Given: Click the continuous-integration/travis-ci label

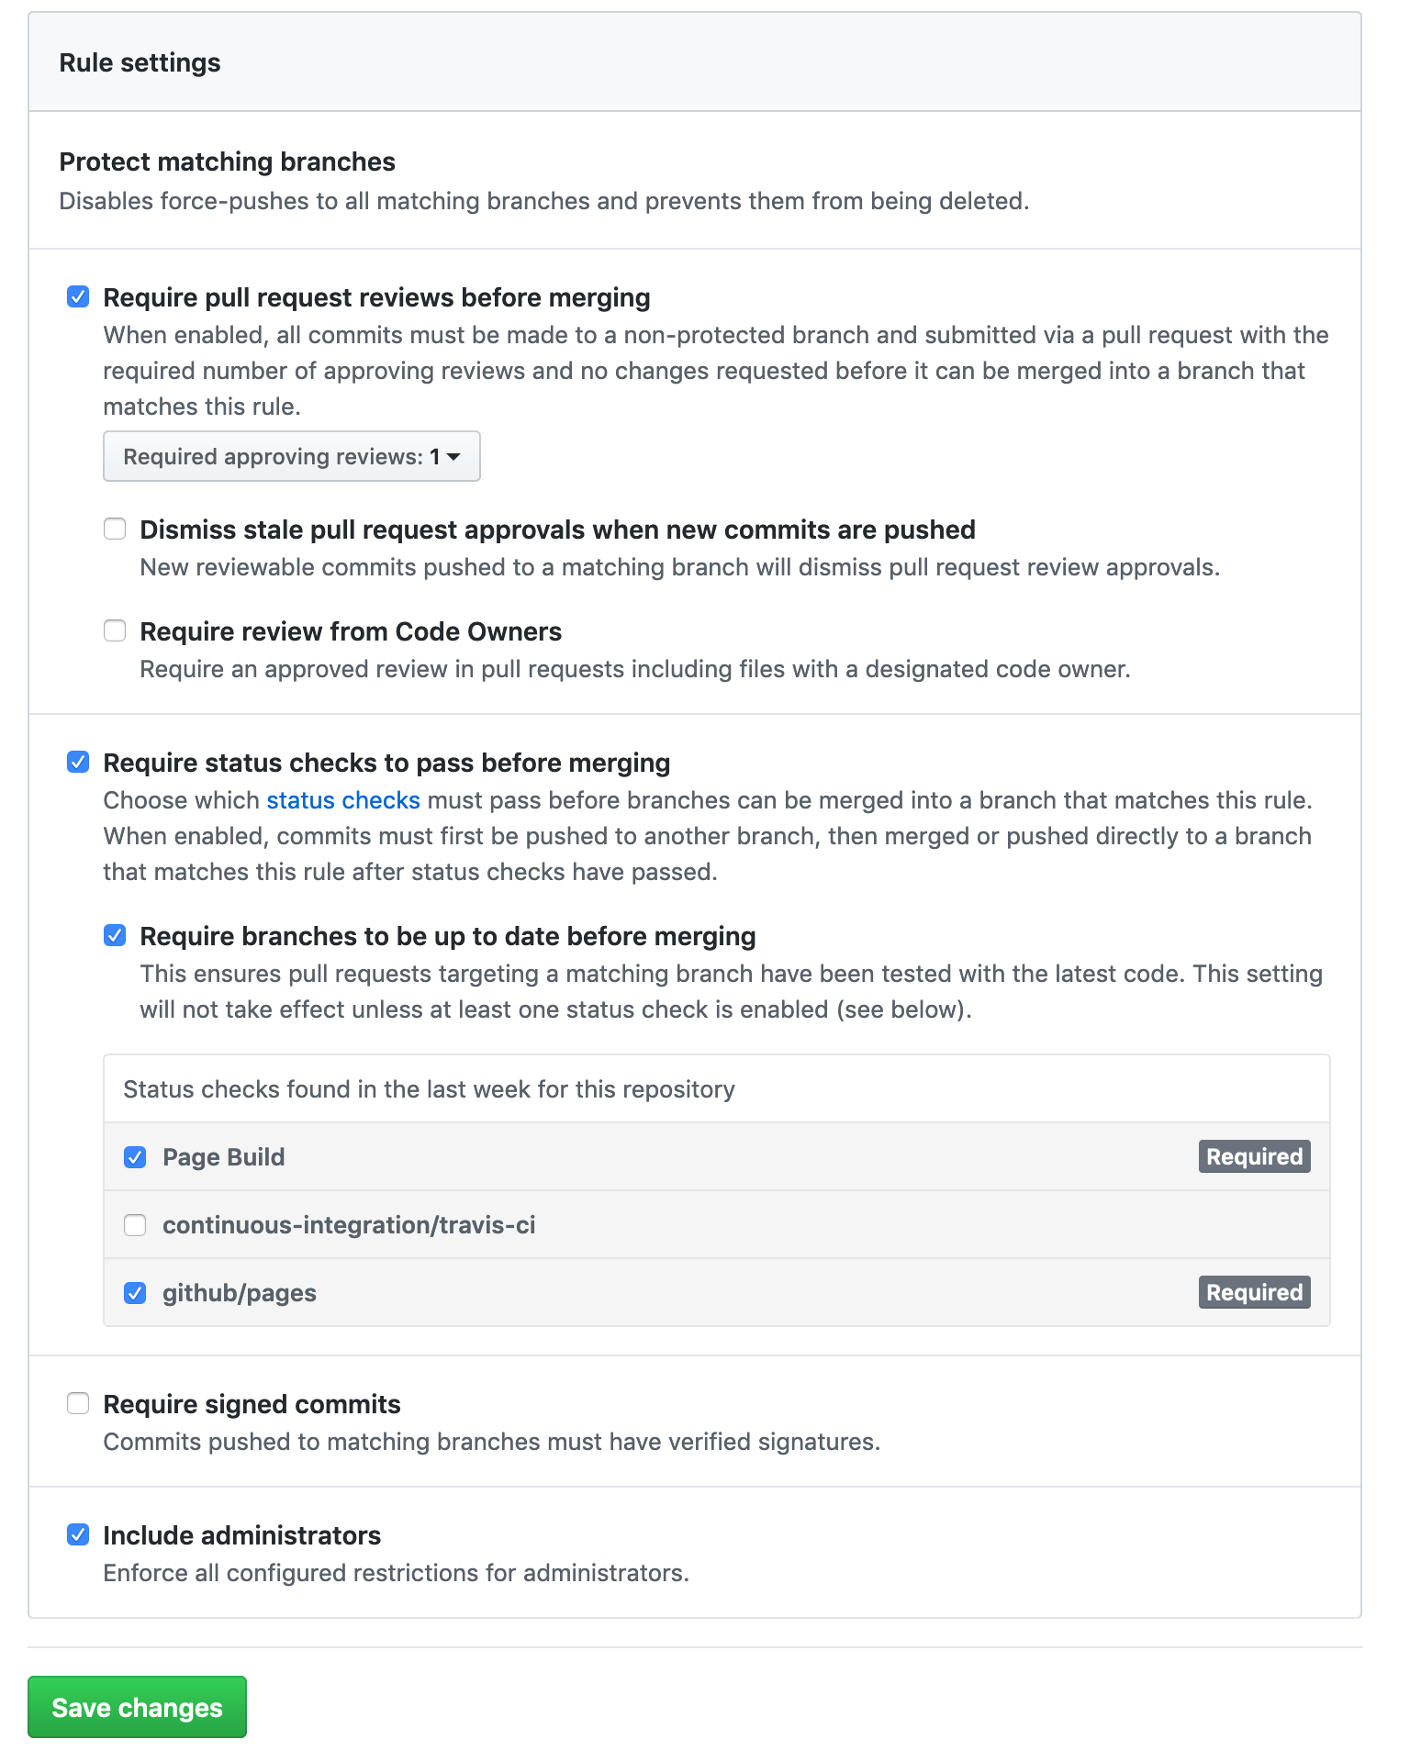Looking at the screenshot, I should click(x=349, y=1225).
